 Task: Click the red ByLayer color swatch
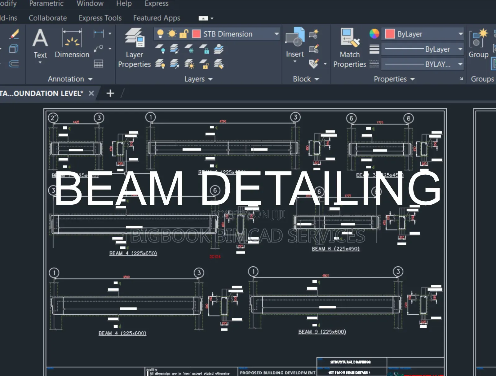[x=390, y=34]
